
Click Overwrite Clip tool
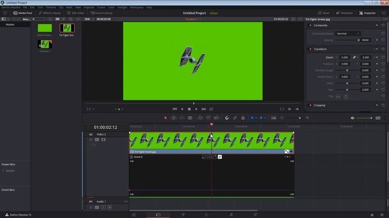point(208,118)
